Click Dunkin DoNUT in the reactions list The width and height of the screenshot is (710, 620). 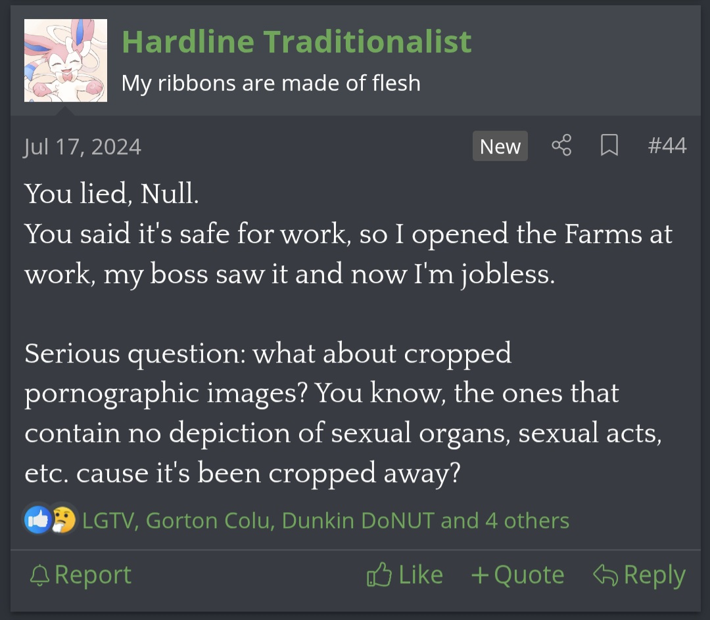[x=358, y=521]
